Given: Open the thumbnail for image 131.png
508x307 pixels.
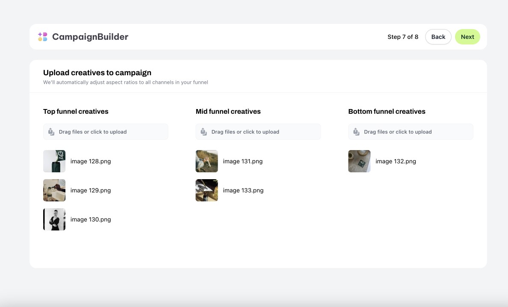Looking at the screenshot, I should pos(207,161).
